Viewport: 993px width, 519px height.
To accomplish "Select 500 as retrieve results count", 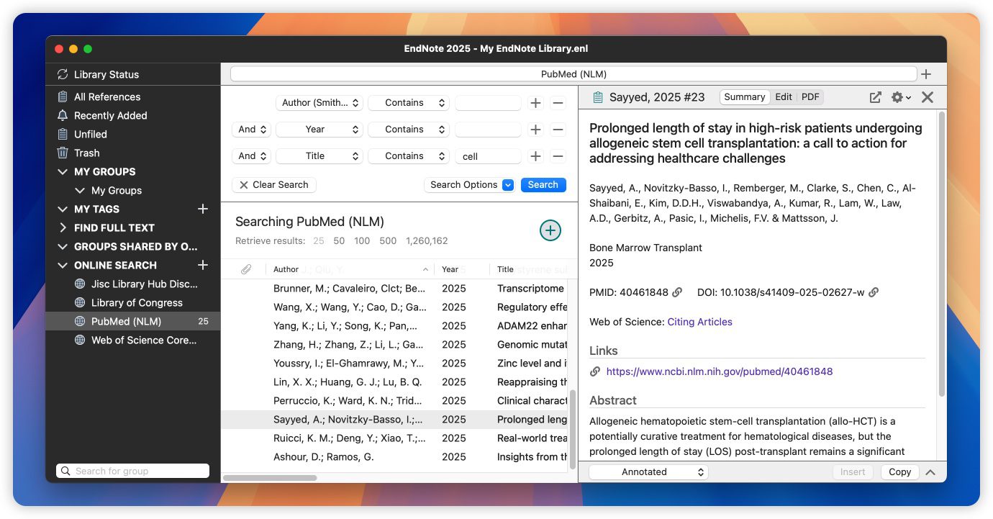I will click(x=388, y=241).
